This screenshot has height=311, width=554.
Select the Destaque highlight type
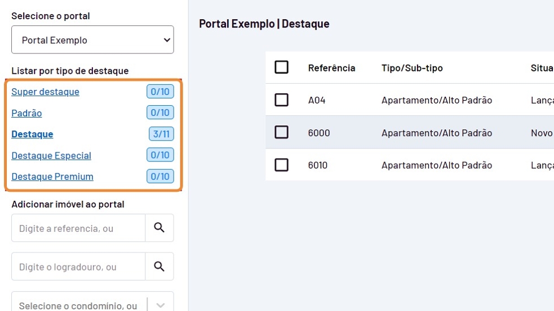[x=32, y=134]
